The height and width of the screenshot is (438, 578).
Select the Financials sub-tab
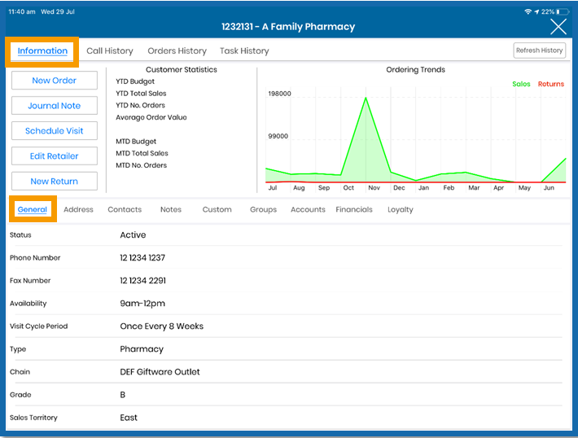point(354,209)
